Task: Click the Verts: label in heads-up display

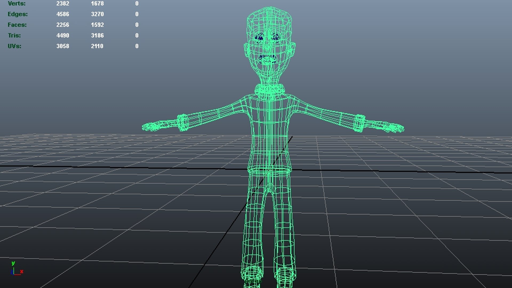Action: (17, 3)
